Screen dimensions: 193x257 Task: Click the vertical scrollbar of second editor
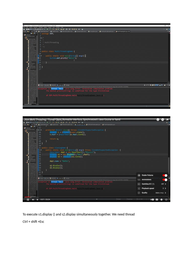(x=169, y=151)
